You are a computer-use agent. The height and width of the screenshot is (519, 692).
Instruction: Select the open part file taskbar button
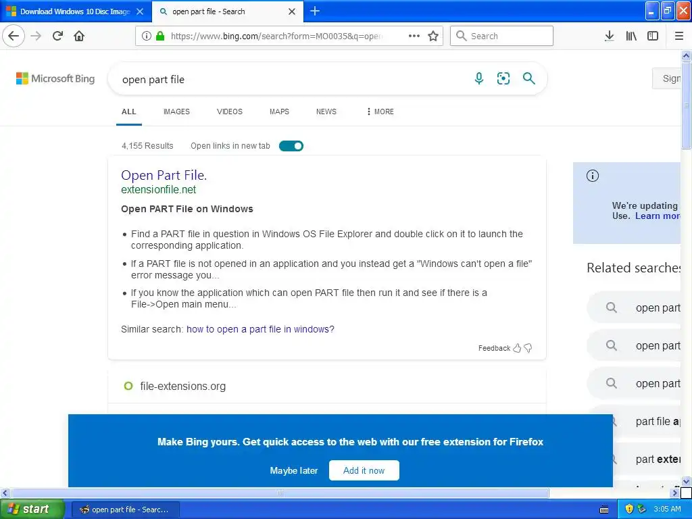tap(125, 510)
